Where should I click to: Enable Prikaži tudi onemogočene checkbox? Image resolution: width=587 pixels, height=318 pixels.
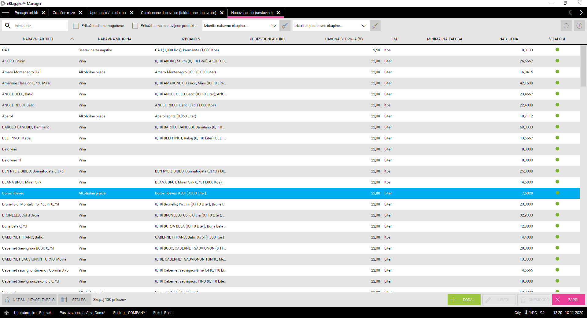point(76,26)
